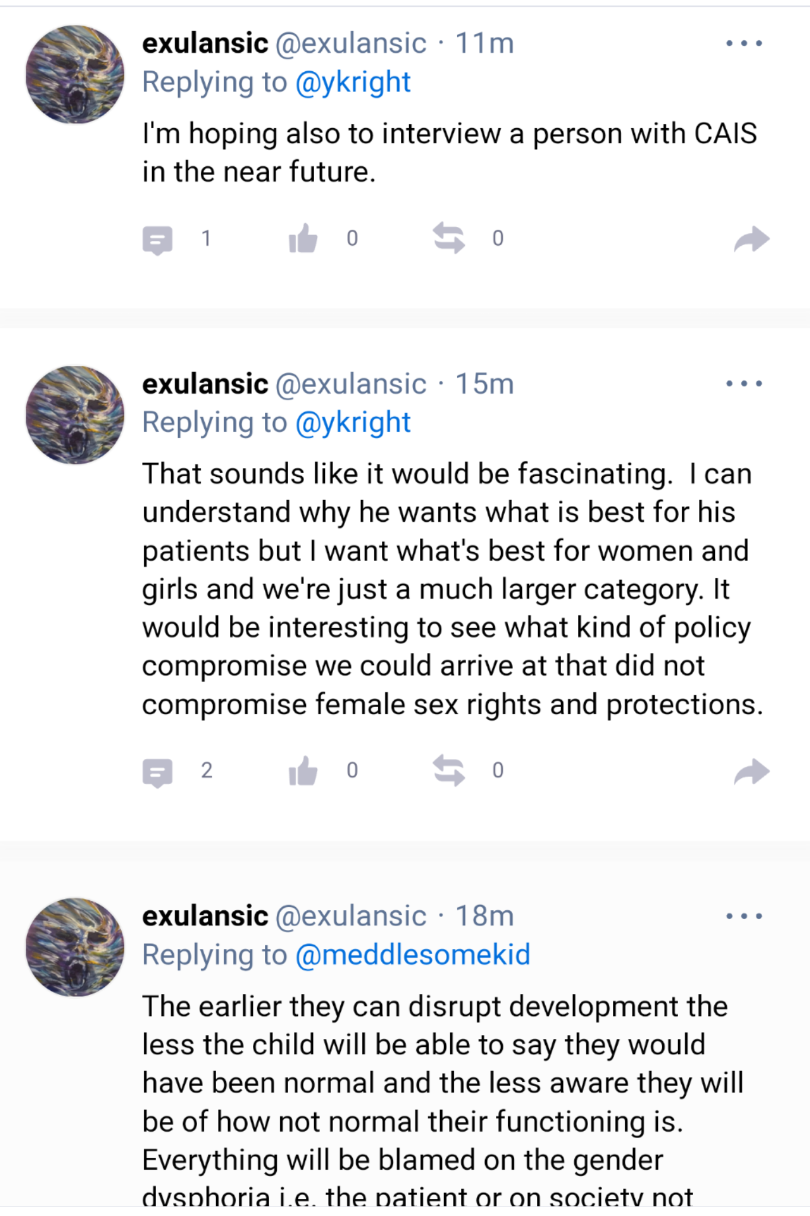The height and width of the screenshot is (1216, 810).
Task: Like the 15m post about policy compromise
Action: (x=303, y=771)
